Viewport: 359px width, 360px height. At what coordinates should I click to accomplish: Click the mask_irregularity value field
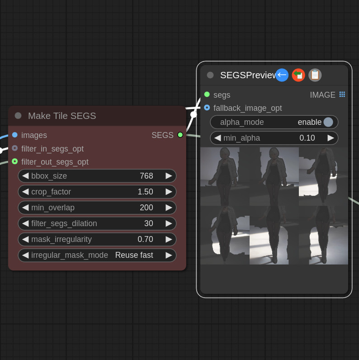(97, 239)
